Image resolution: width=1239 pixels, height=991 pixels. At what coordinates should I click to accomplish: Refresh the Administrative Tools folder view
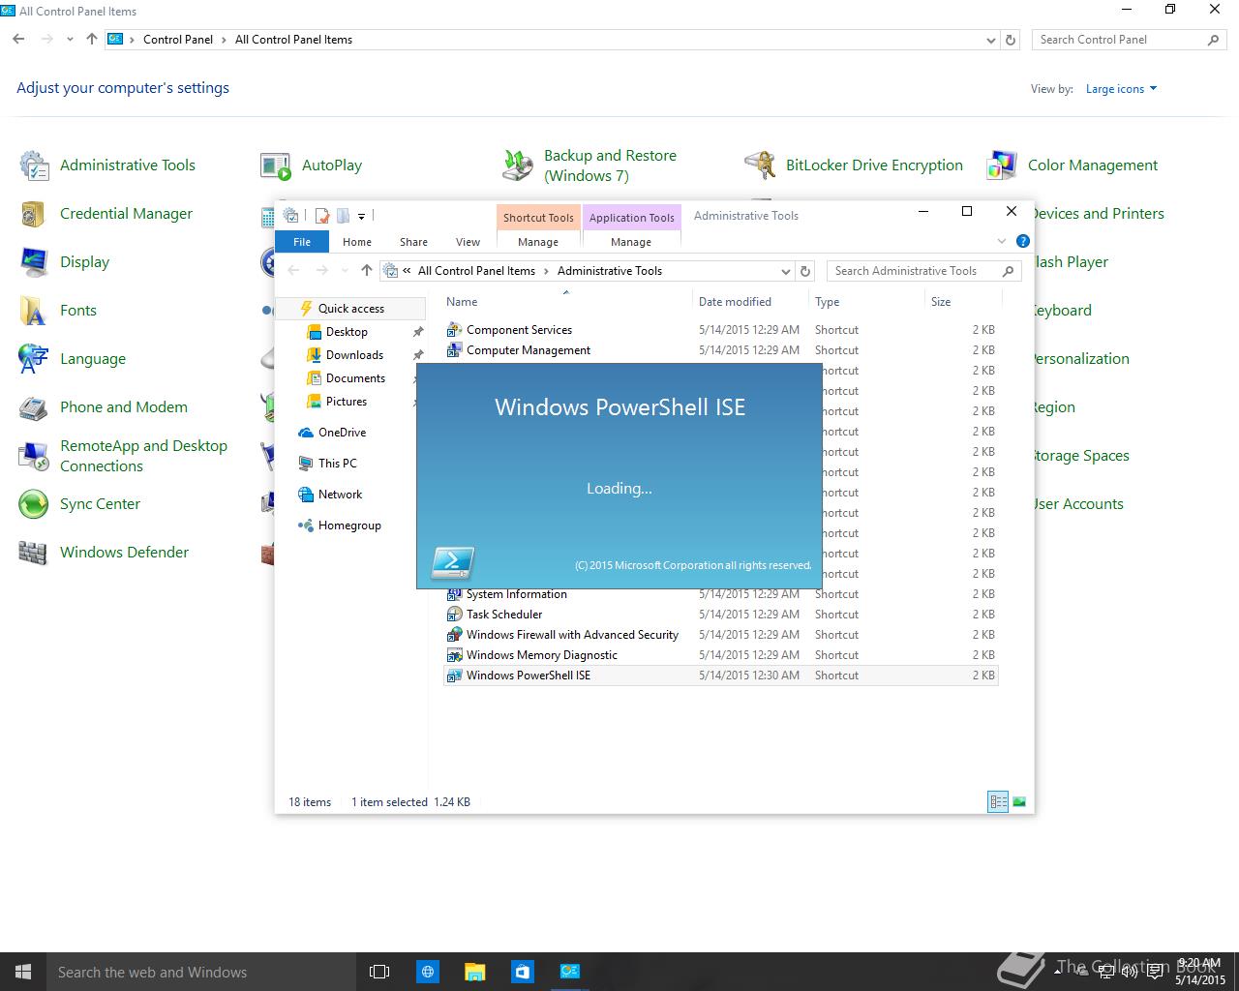[x=805, y=271]
